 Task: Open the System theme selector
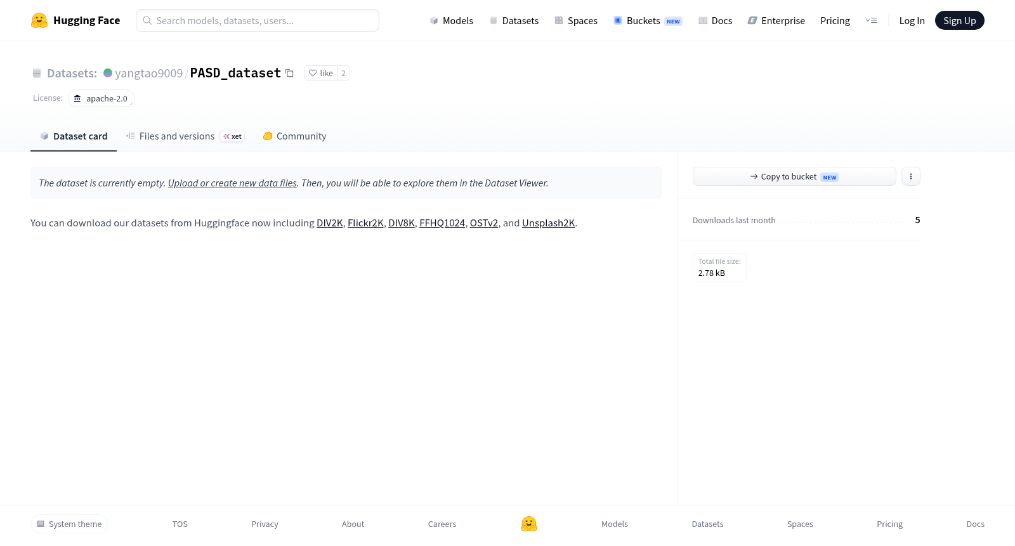69,524
